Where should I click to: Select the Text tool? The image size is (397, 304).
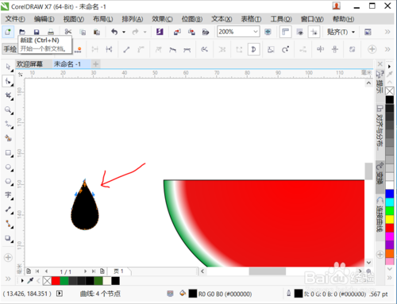point(9,195)
